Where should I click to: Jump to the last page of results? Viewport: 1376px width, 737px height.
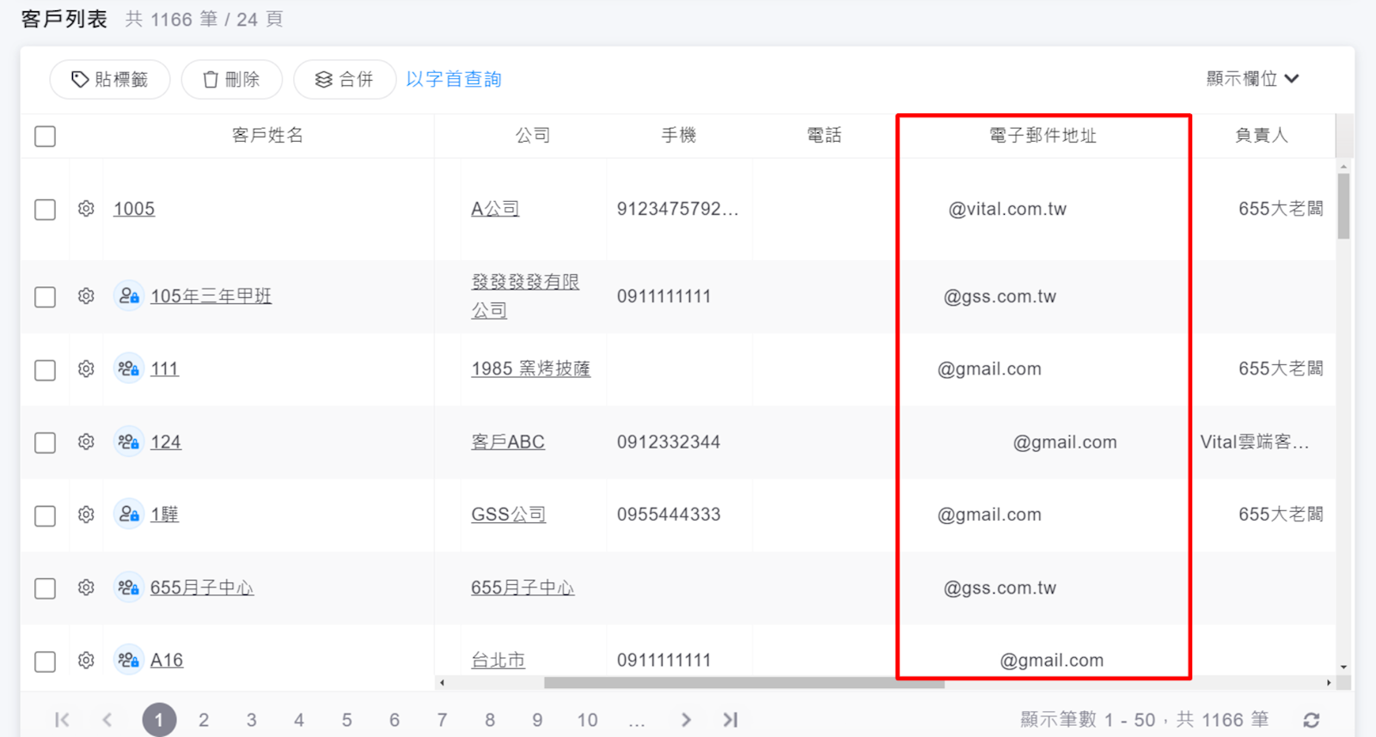[730, 720]
